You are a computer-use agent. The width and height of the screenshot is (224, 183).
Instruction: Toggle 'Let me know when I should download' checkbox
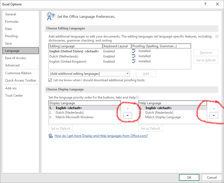pyautogui.click(x=50, y=80)
